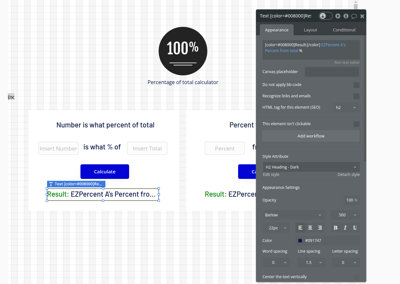This screenshot has height=284, width=400.
Task: Click the Insert Number input on canvas
Action: pos(58,148)
